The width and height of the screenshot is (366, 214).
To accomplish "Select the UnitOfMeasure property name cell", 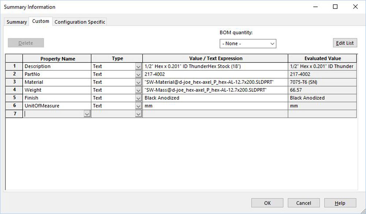I will coord(57,106).
